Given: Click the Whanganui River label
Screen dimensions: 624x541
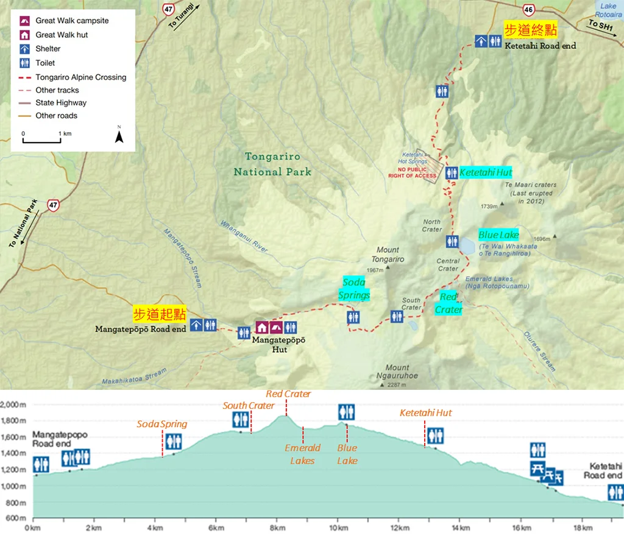Looking at the screenshot, I should tap(244, 236).
